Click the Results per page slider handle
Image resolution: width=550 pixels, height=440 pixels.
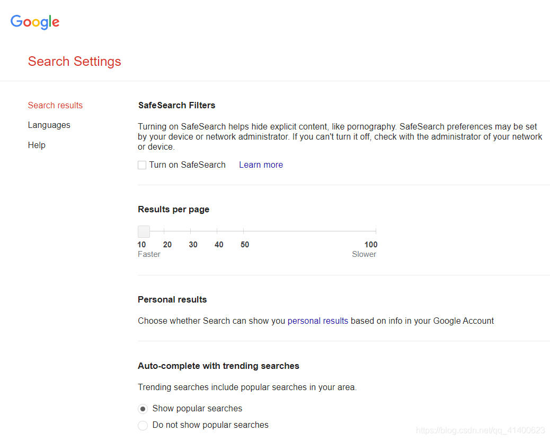pyautogui.click(x=144, y=231)
